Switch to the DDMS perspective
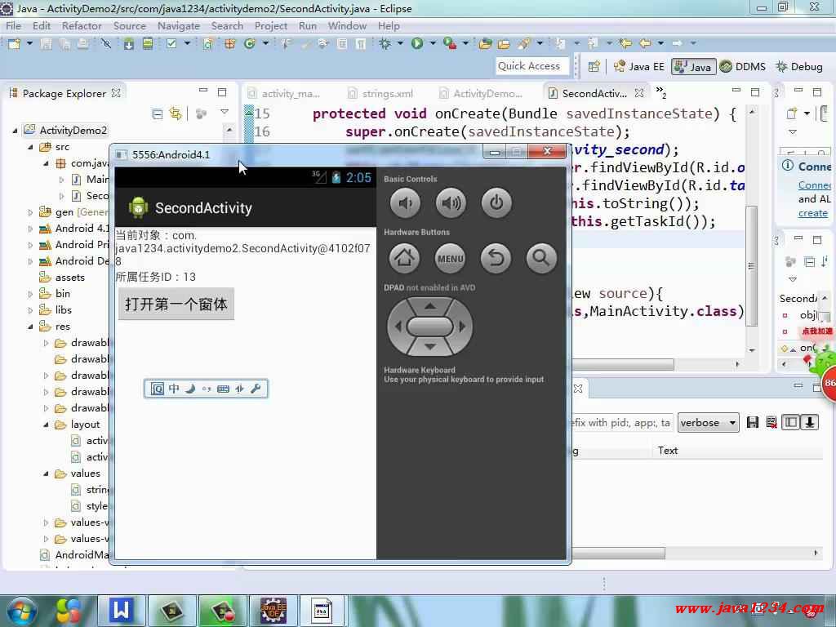 (x=743, y=67)
